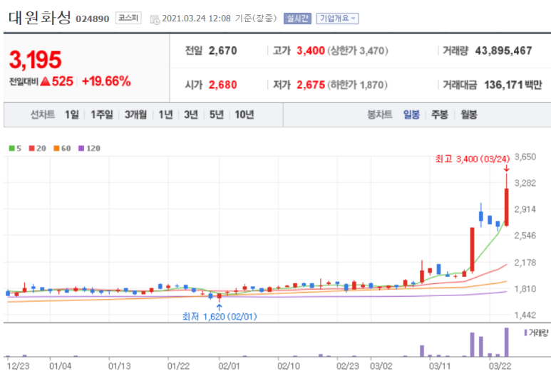Switch to the 일봉 daily candle chart
The height and width of the screenshot is (383, 551).
[411, 115]
